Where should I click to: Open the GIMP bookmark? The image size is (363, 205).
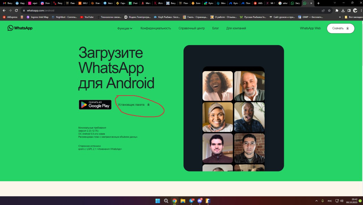[x=311, y=17]
